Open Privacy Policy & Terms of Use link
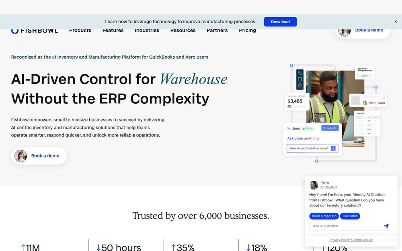This screenshot has width=402, height=251. (x=351, y=240)
